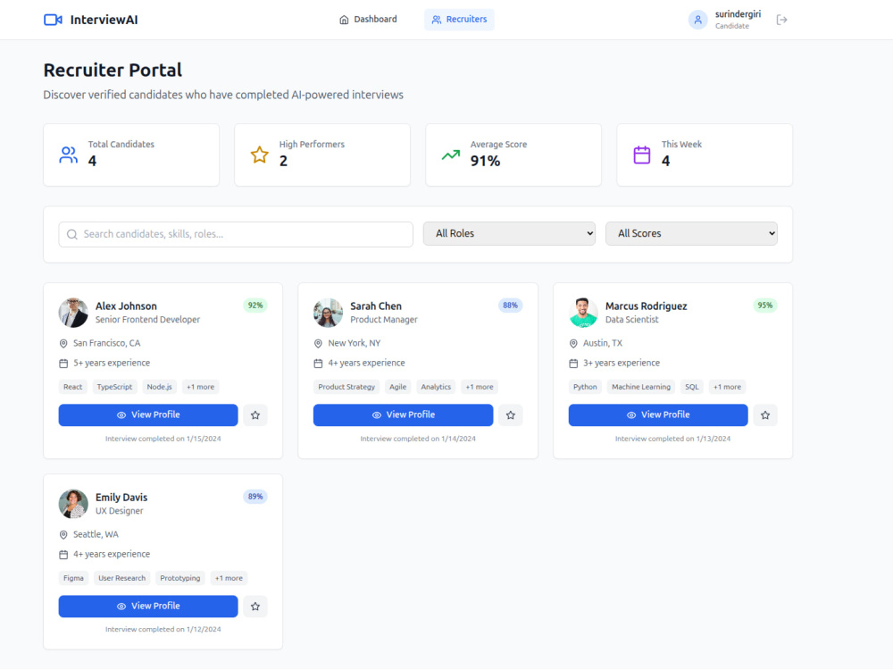The width and height of the screenshot is (893, 670).
Task: Click the surindergiri username
Action: (x=739, y=14)
